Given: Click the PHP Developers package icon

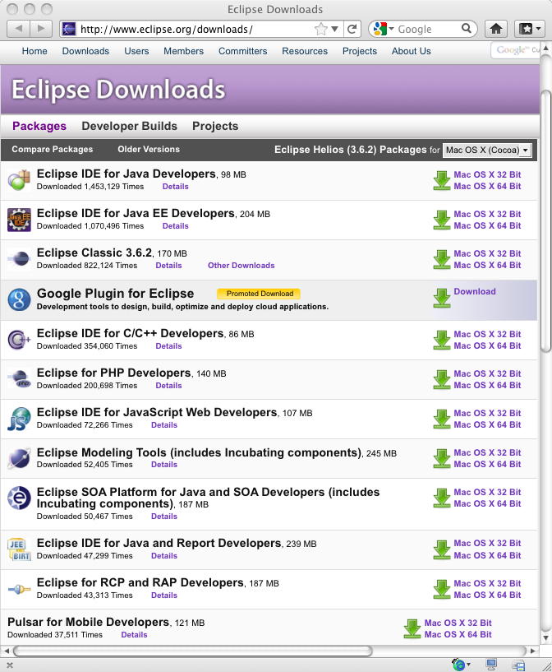Looking at the screenshot, I should [20, 379].
